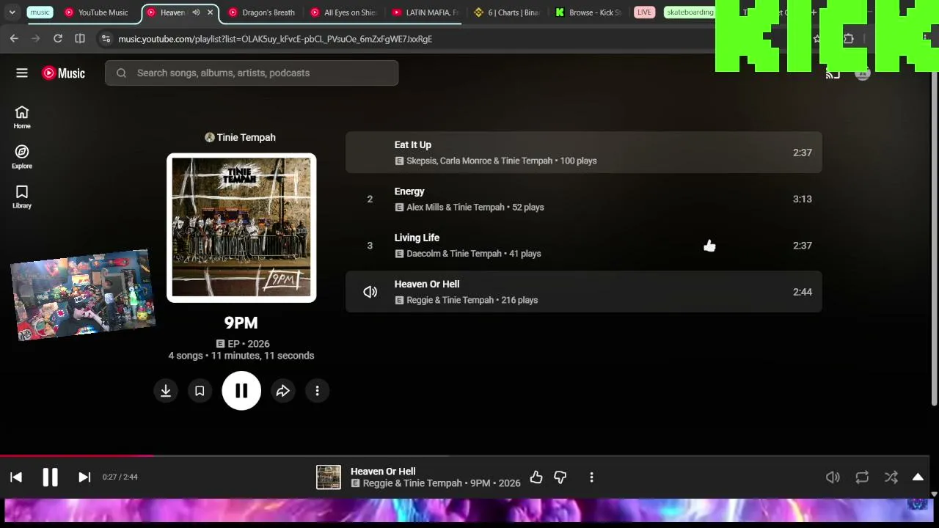Viewport: 939px width, 528px height.
Task: Switch to the All Eyes on Shie tab
Action: tap(343, 12)
